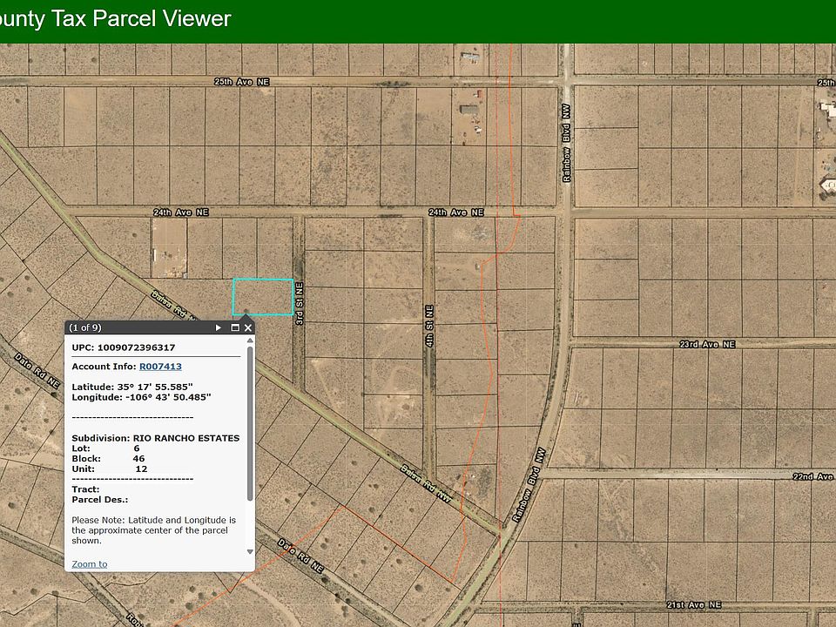Click the (1 of 9) popup counter
The height and width of the screenshot is (627, 836).
tap(85, 327)
